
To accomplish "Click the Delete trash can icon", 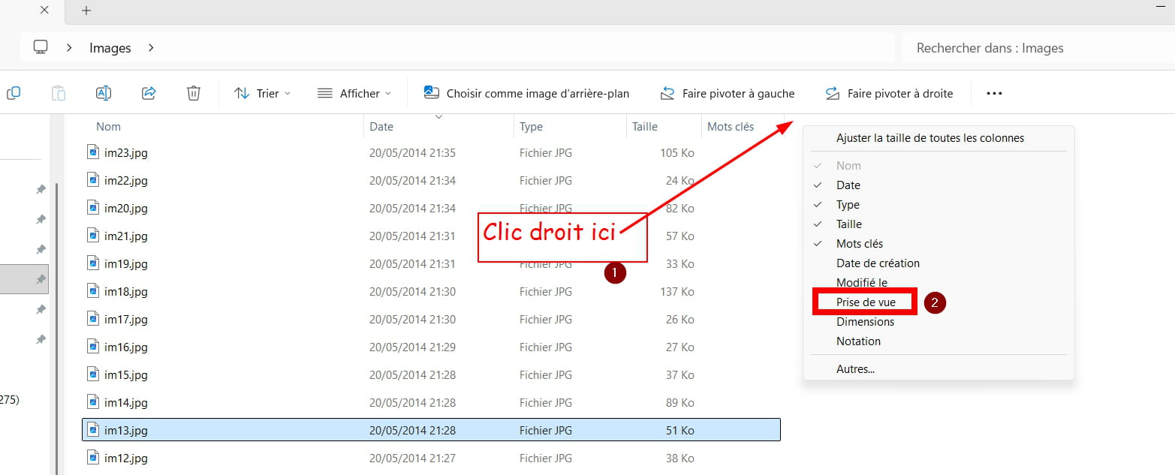I will point(194,93).
